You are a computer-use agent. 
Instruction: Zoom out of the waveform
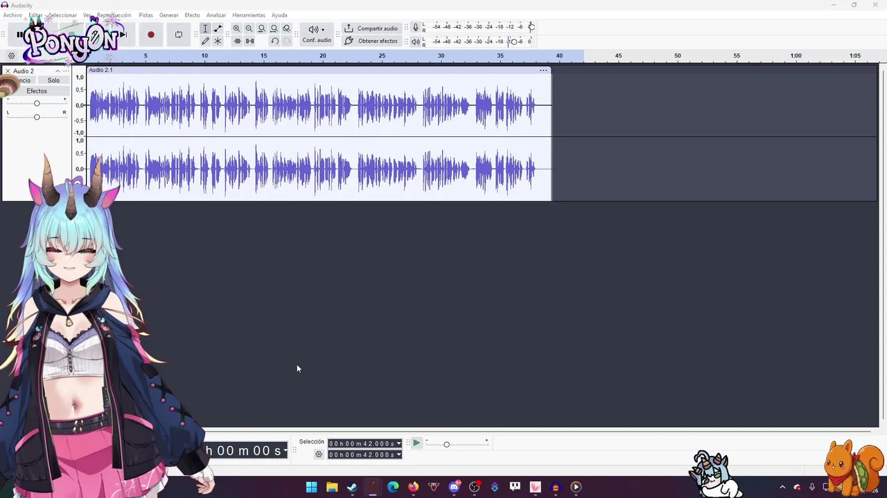[249, 28]
